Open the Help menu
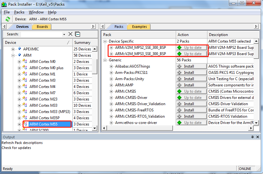 tap(52, 12)
